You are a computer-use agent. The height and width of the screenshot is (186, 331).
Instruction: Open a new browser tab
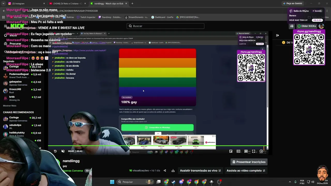click(132, 4)
